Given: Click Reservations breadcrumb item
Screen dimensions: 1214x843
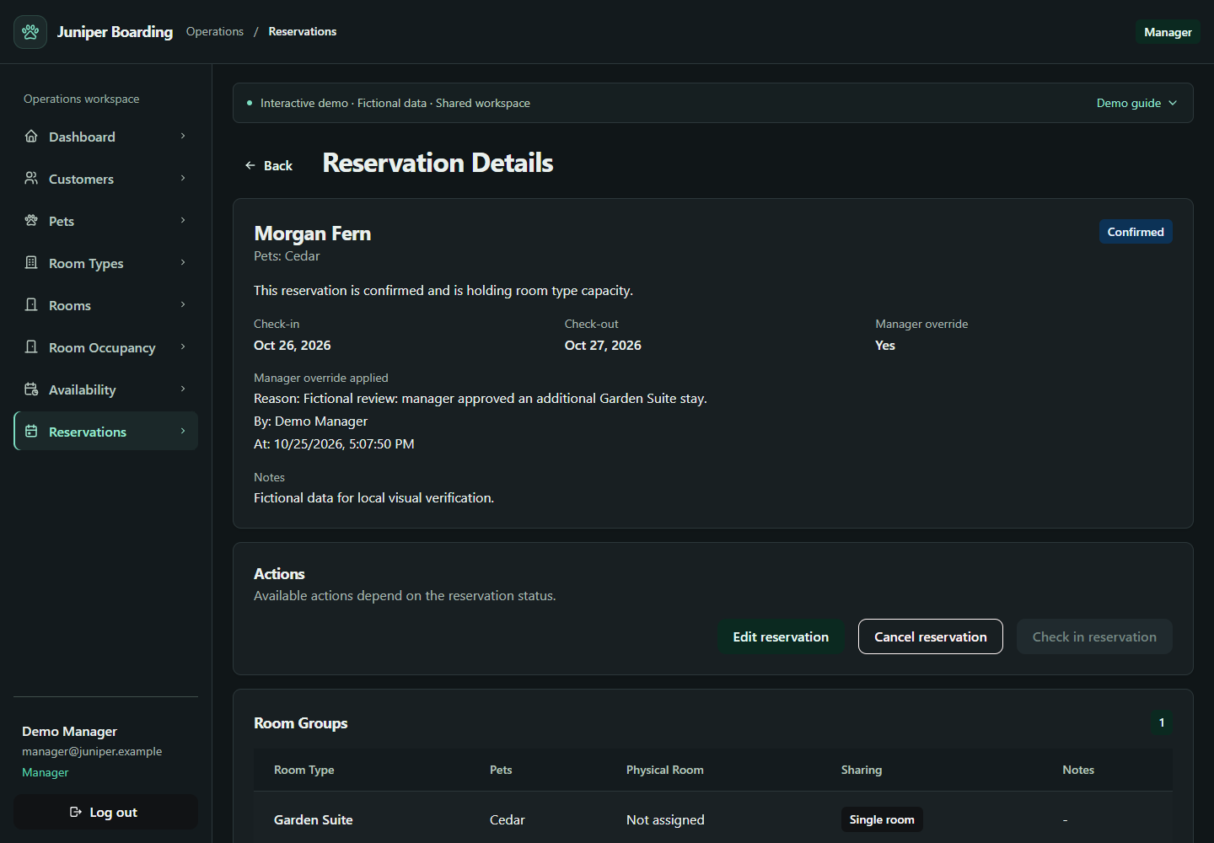Looking at the screenshot, I should 303,31.
